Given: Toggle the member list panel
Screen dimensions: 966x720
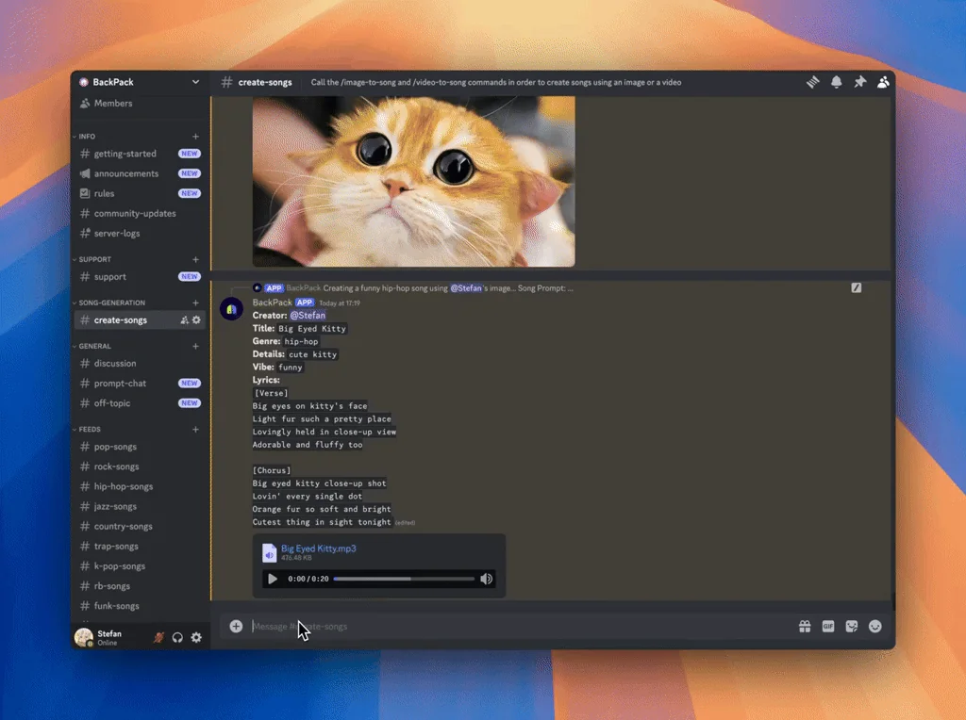Looking at the screenshot, I should point(883,82).
